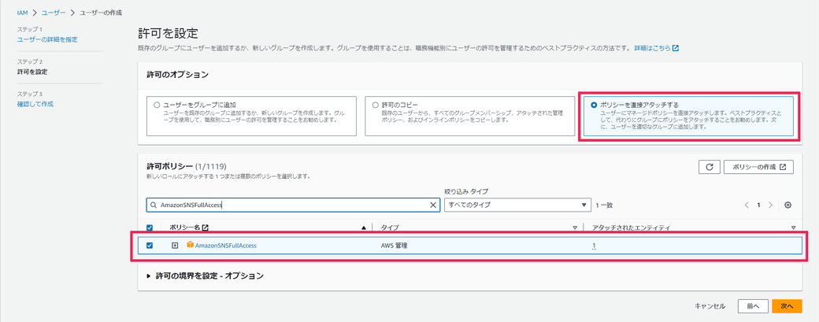819x322 pixels.
Task: Open IAM breadcrumb link
Action: tap(23, 13)
